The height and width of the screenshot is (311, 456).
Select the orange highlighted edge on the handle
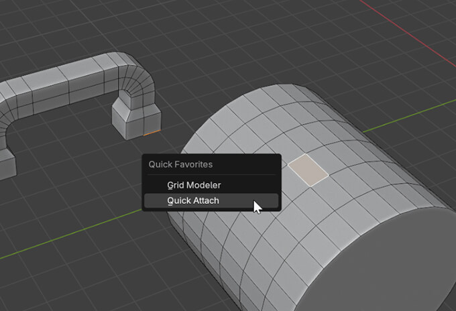coord(152,133)
